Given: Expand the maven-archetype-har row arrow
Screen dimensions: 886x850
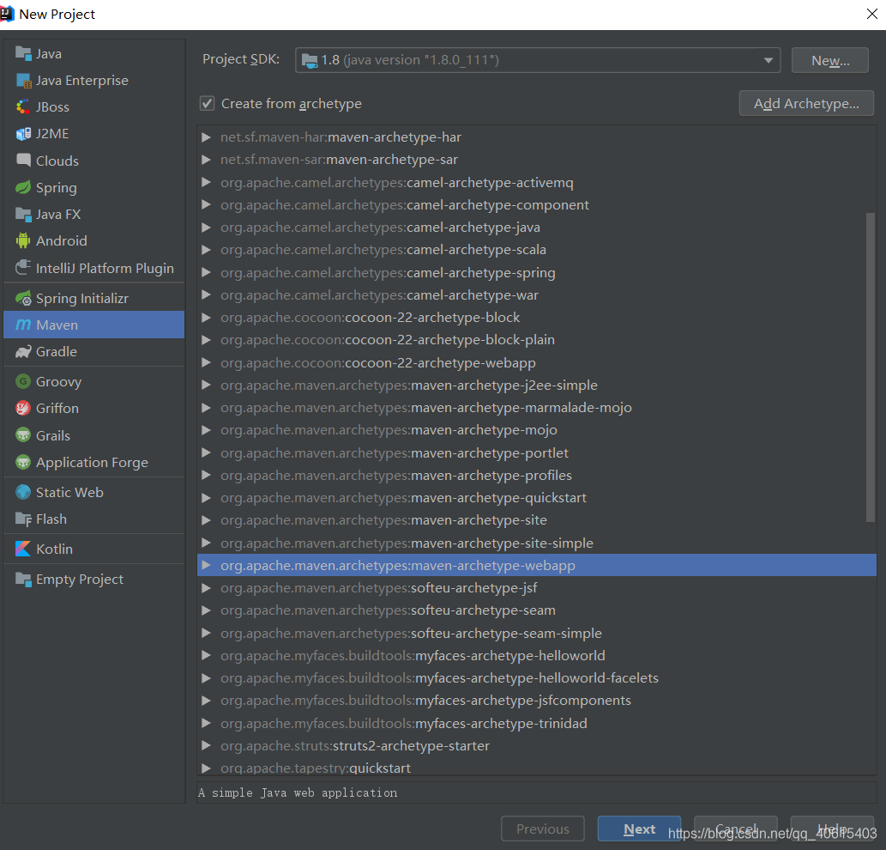Looking at the screenshot, I should point(206,137).
